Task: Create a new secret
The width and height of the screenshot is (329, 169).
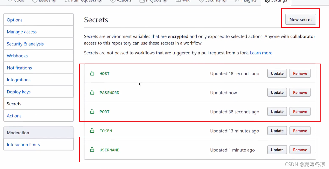Action: coord(300,19)
